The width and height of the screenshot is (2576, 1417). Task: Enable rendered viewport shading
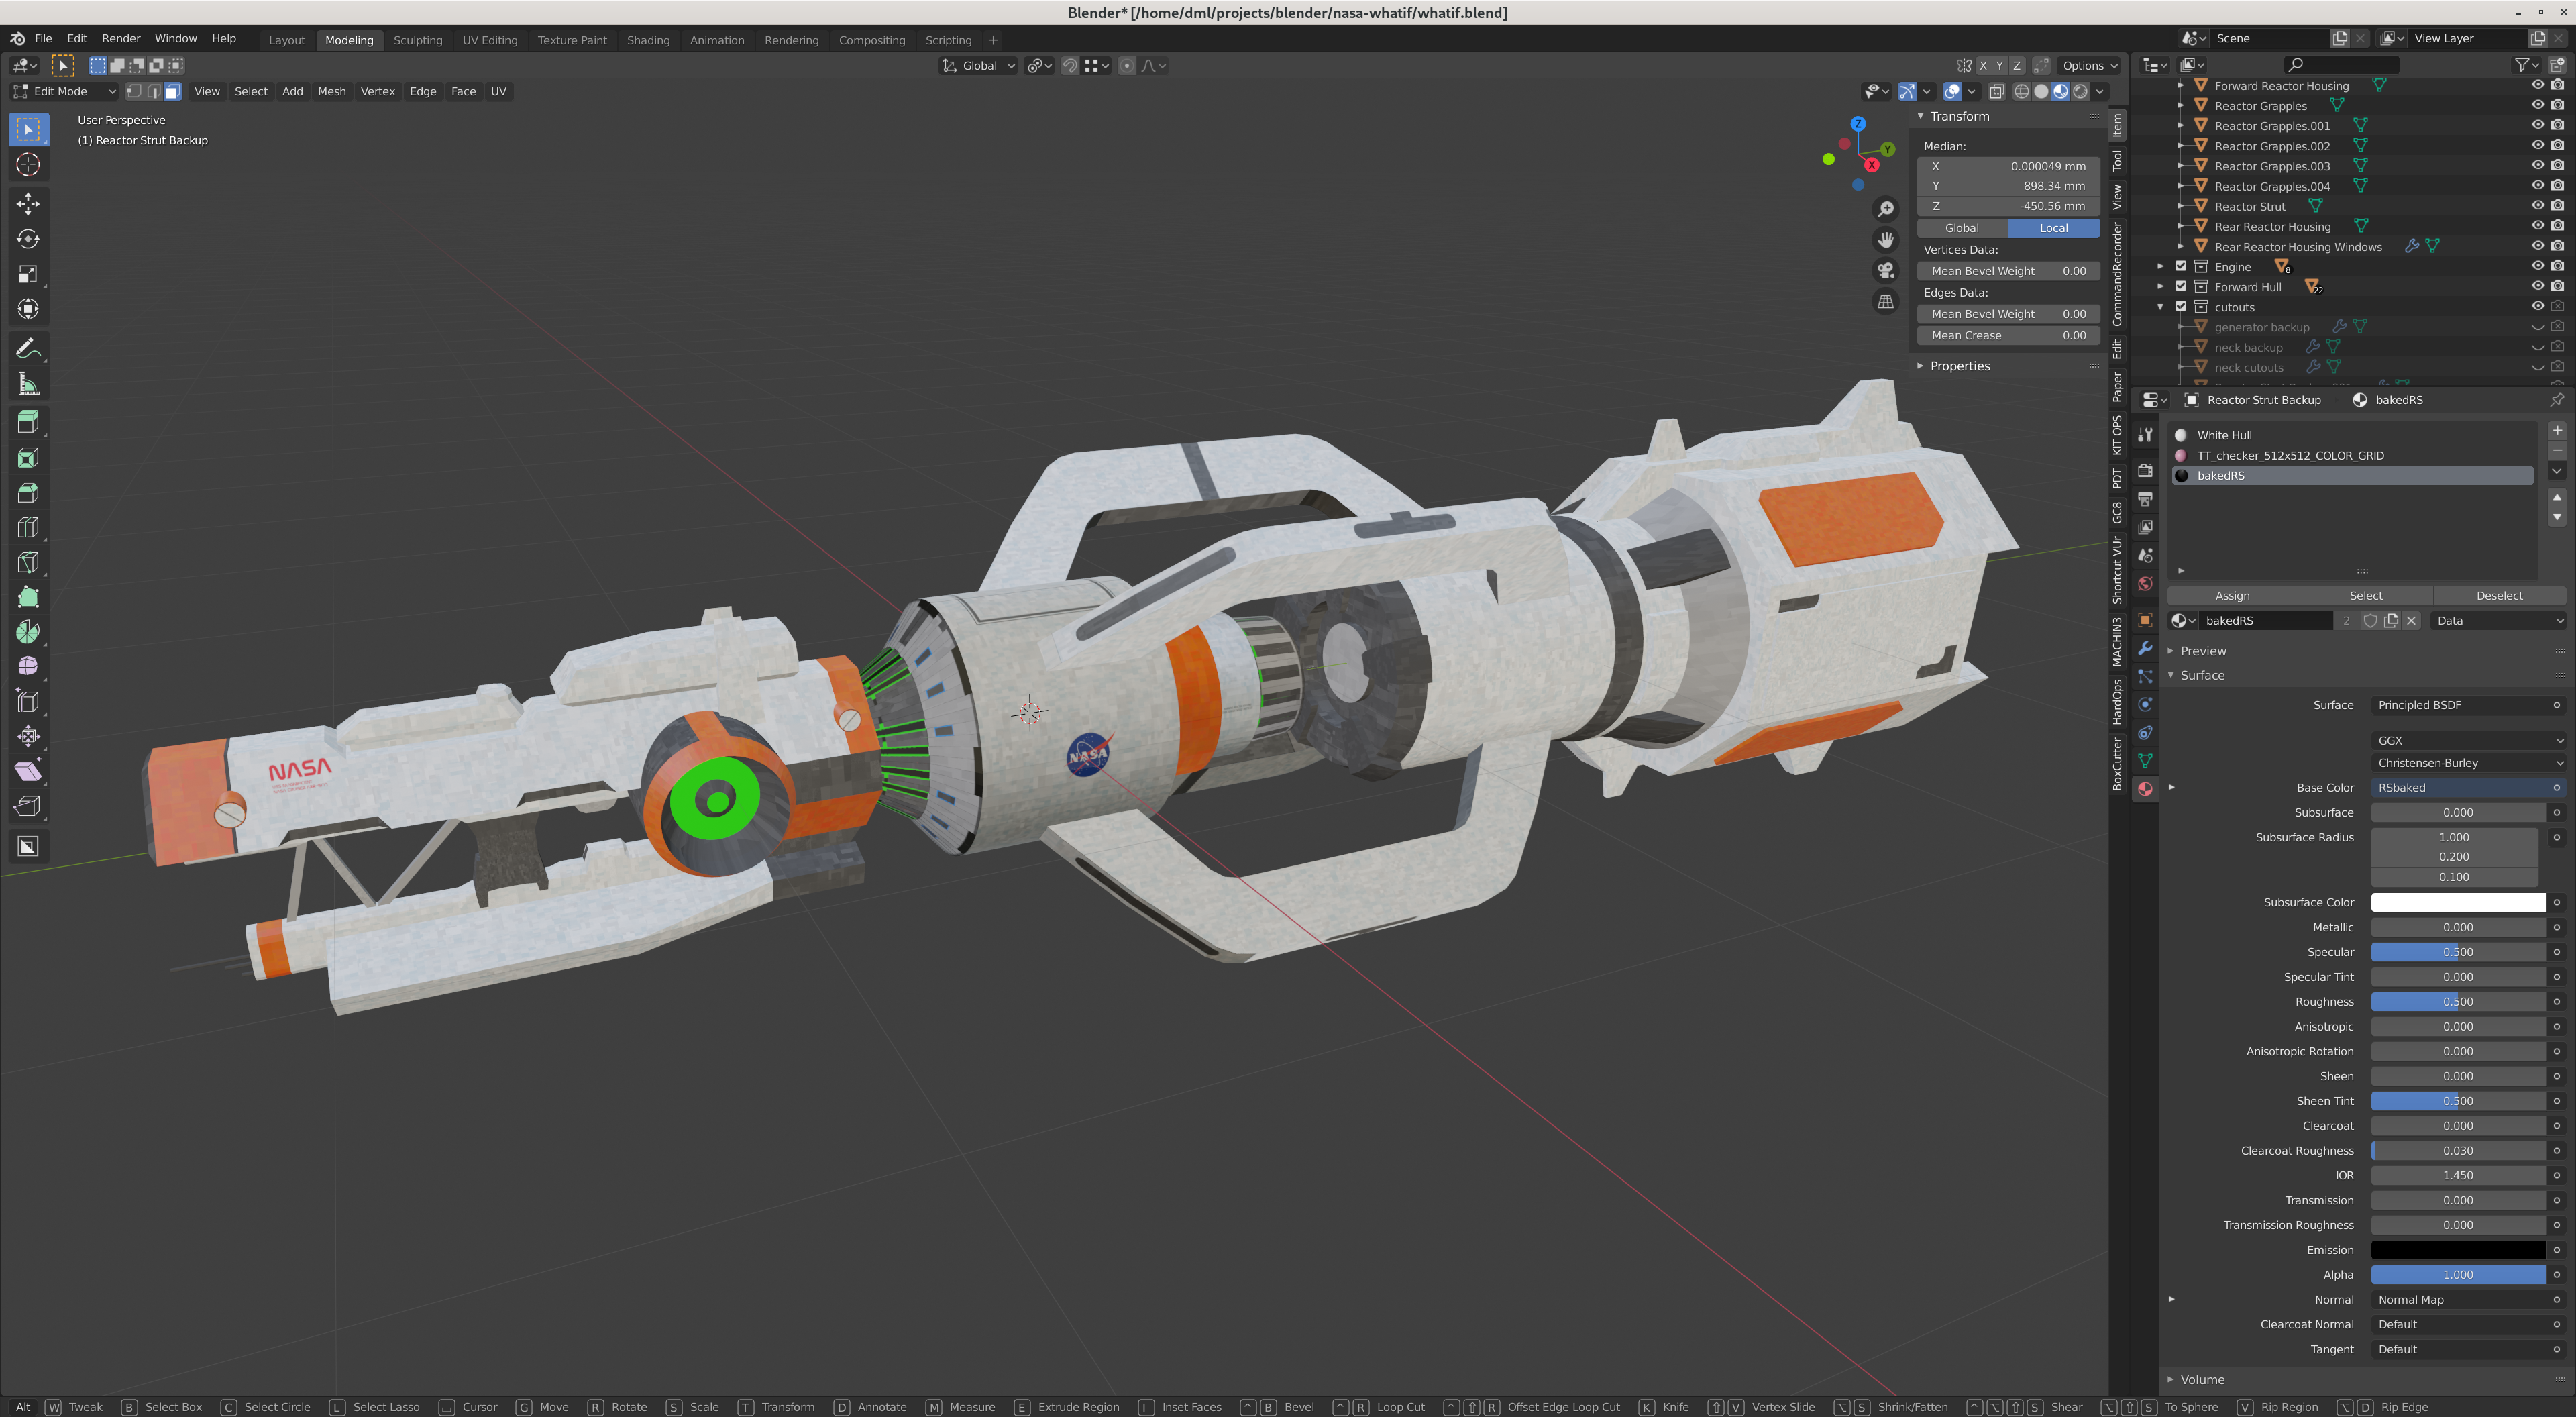2080,91
